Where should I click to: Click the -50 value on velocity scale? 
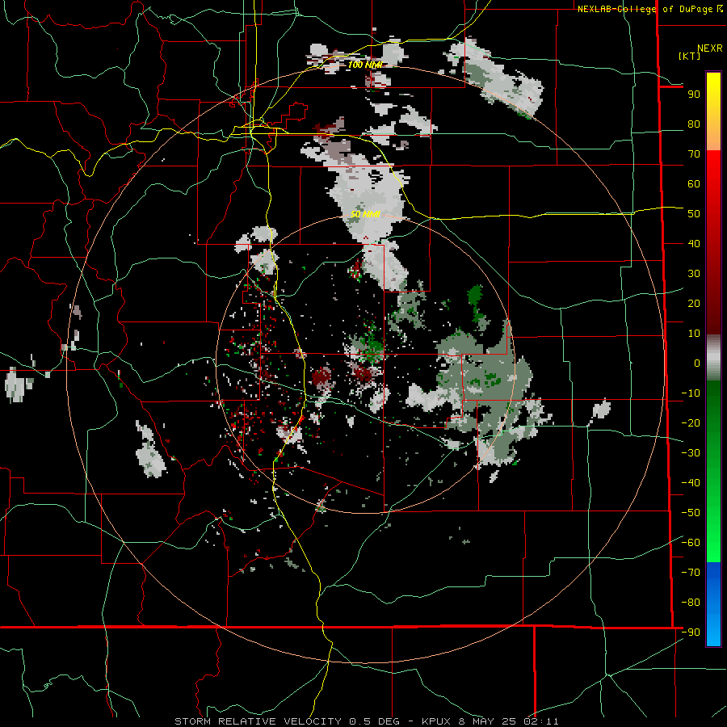pos(691,513)
